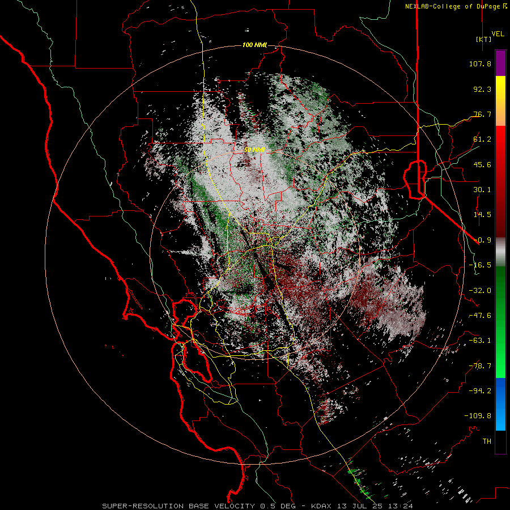
Task: Click the Super-Resolution Base Velocity caption
Action: tap(257, 506)
